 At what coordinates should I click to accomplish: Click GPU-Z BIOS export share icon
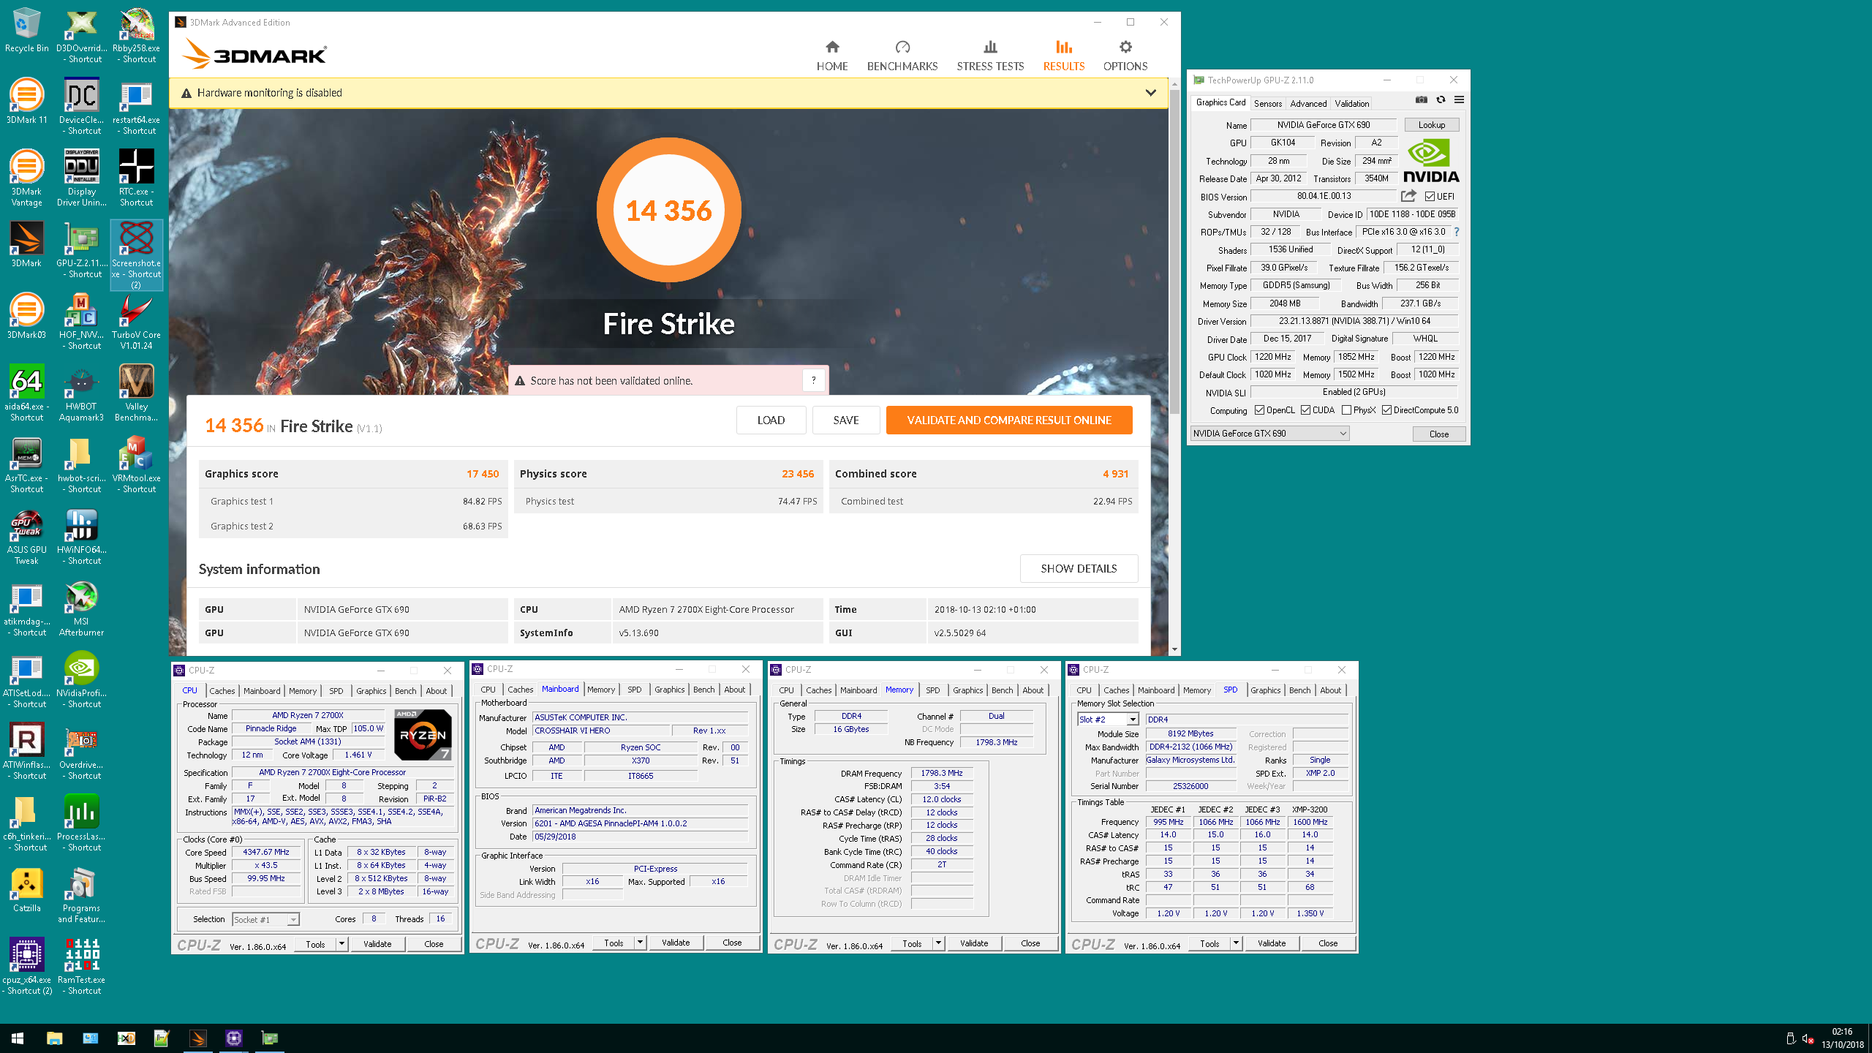[x=1408, y=196]
